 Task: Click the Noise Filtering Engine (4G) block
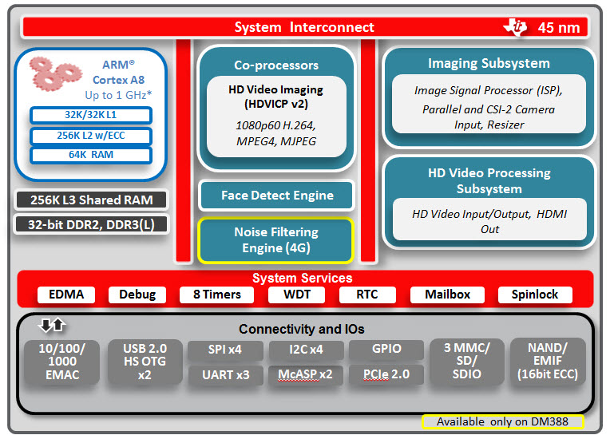coord(275,239)
